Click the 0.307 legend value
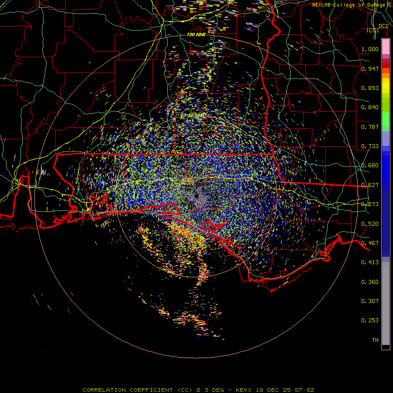This screenshot has height=393, width=393. click(370, 301)
